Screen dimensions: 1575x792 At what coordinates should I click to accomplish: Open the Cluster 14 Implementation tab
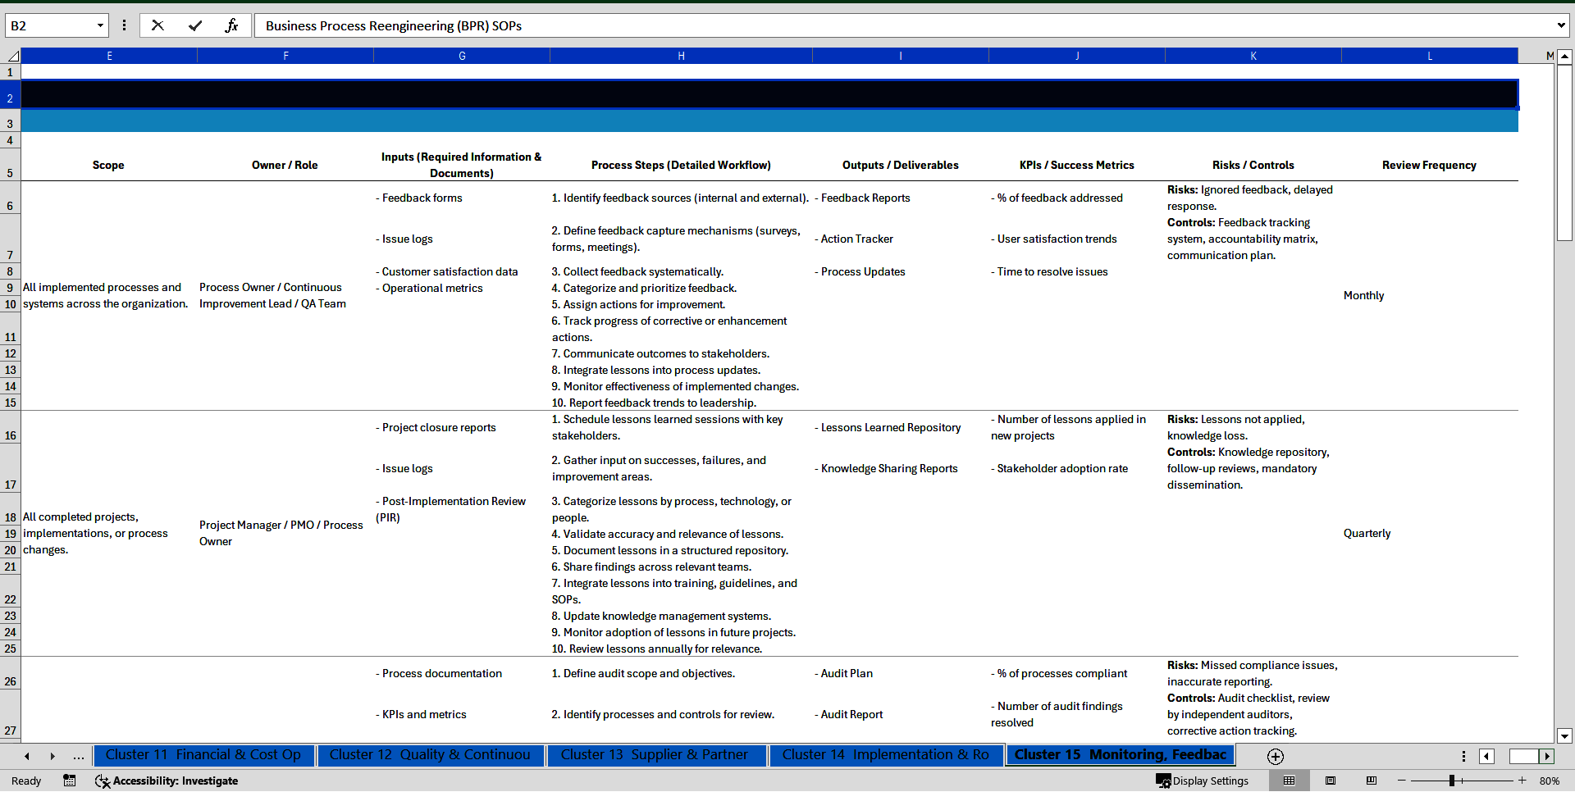[x=885, y=755]
